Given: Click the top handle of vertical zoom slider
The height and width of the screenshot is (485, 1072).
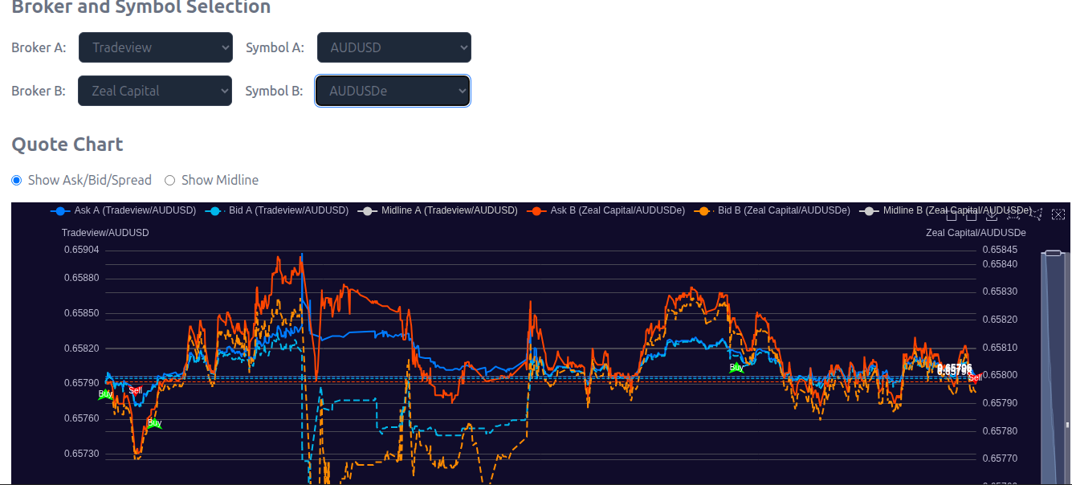Looking at the screenshot, I should (1054, 254).
